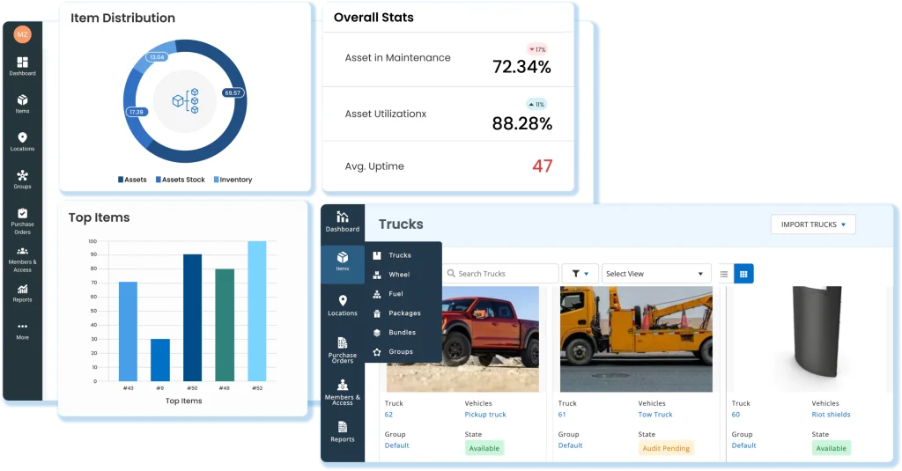Click the 13.04 donut segment label
Screen dimensions: 902x471
pyautogui.click(x=157, y=57)
